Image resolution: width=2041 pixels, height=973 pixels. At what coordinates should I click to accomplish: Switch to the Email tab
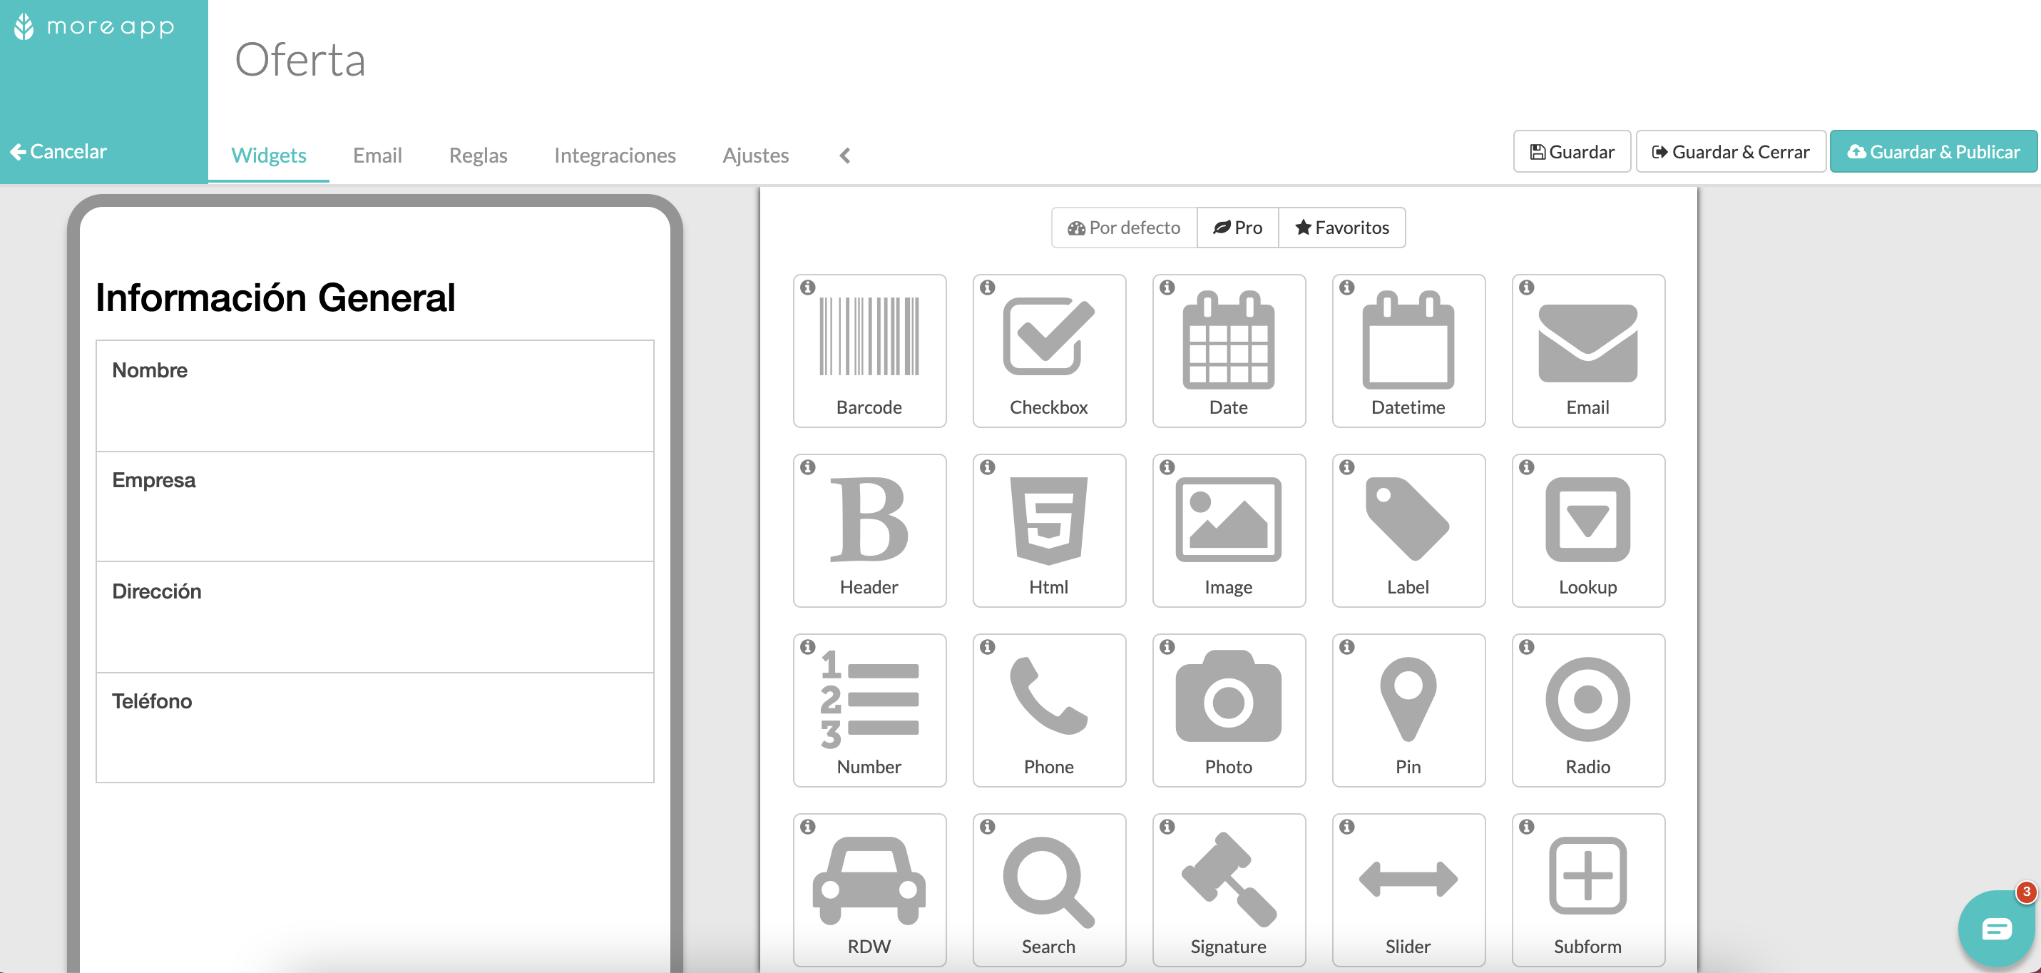[377, 155]
